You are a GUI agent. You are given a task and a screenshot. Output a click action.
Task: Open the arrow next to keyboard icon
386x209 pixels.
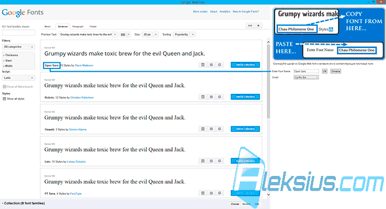[128, 34]
